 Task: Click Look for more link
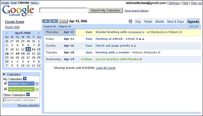(x=106, y=68)
